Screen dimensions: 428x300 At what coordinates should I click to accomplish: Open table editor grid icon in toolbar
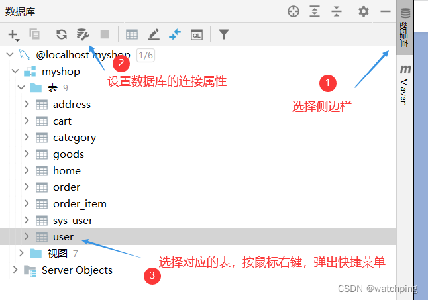pos(132,34)
